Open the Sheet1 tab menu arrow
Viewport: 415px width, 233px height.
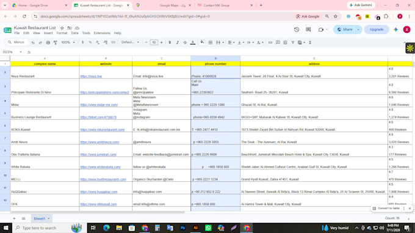tap(49, 218)
